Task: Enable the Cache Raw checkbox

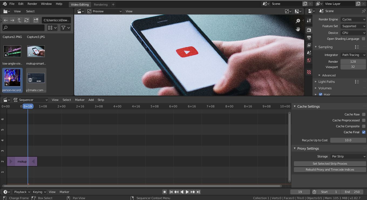Action: click(364, 114)
